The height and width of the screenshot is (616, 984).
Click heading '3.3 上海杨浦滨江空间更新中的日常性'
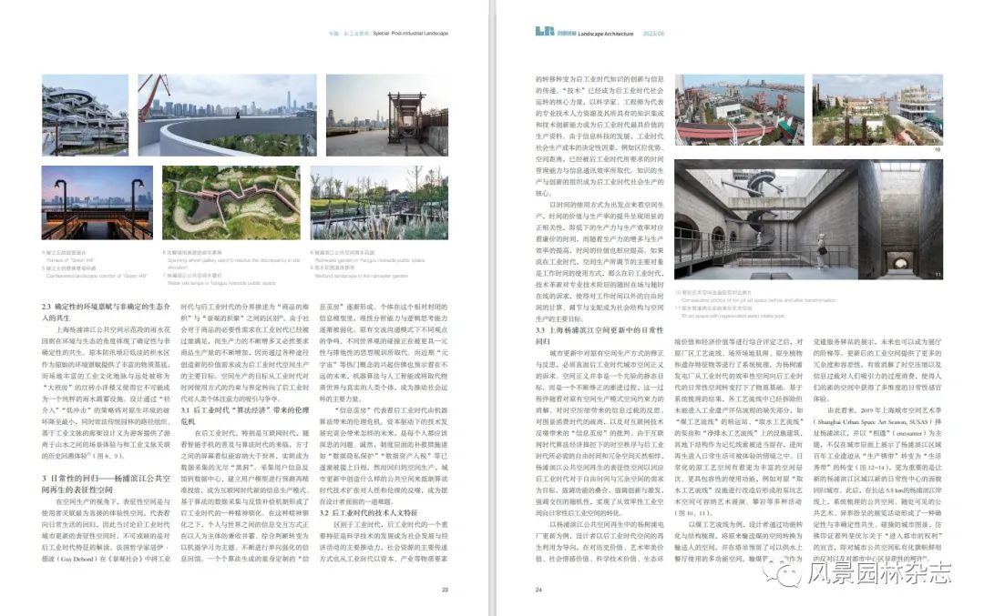point(600,335)
